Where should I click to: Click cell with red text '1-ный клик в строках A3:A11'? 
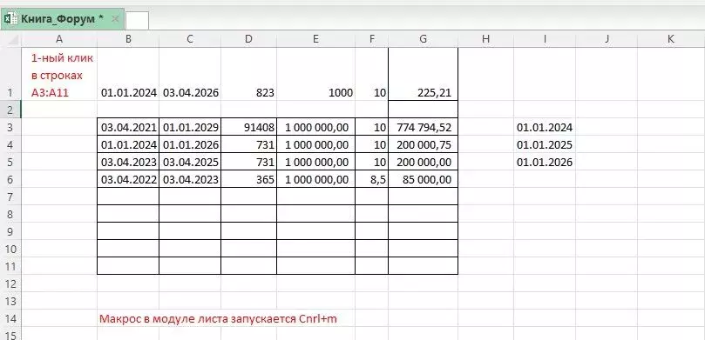tap(59, 74)
